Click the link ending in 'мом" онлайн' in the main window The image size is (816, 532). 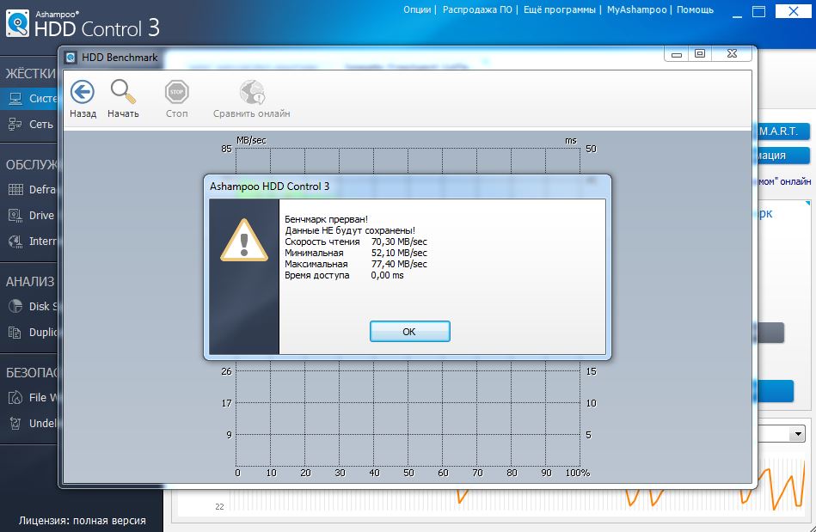tap(785, 181)
